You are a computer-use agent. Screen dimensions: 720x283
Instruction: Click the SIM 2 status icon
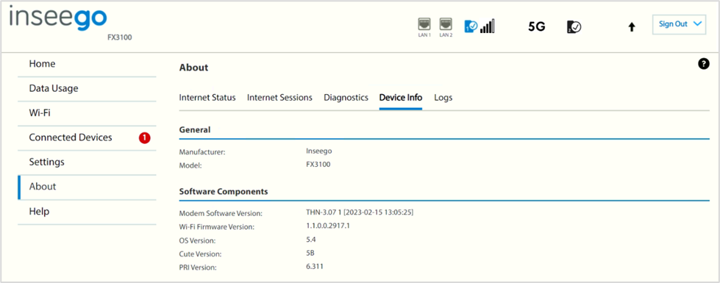574,26
